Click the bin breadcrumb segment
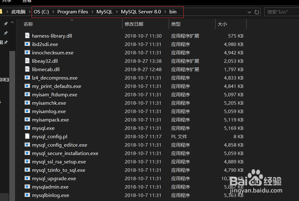 click(x=173, y=12)
